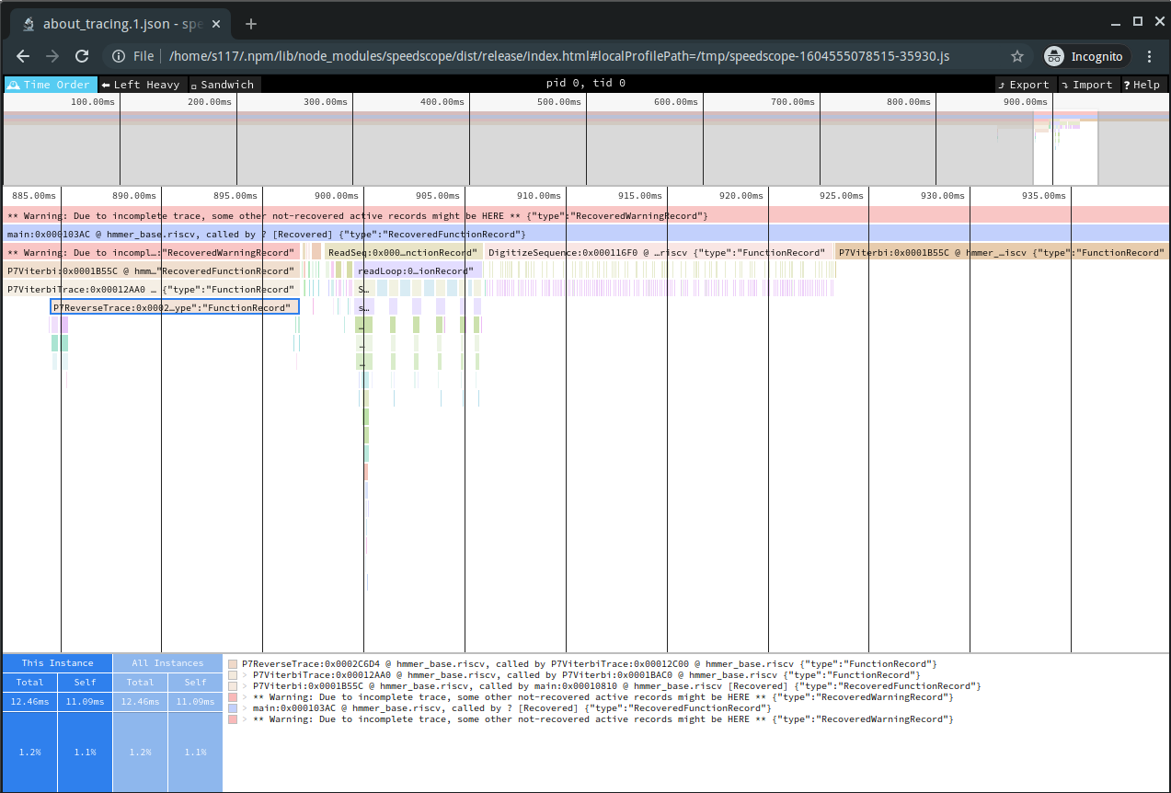The image size is (1171, 793).
Task: Switch to Left Heavy view
Action: click(x=142, y=85)
